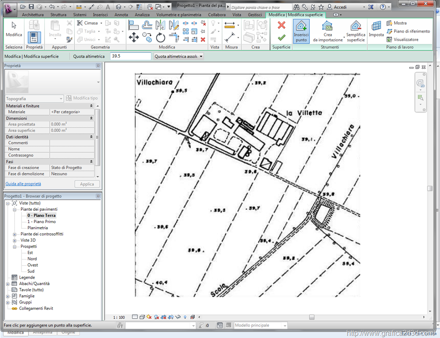Viewport: 440px width, 338px height.
Task: Click the Inserisci punto tool
Action: tap(301, 31)
